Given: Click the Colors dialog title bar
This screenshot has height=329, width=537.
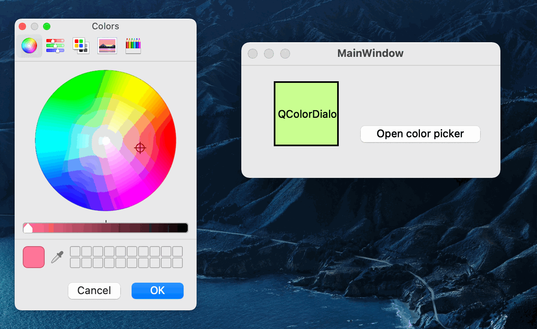Looking at the screenshot, I should [x=105, y=26].
